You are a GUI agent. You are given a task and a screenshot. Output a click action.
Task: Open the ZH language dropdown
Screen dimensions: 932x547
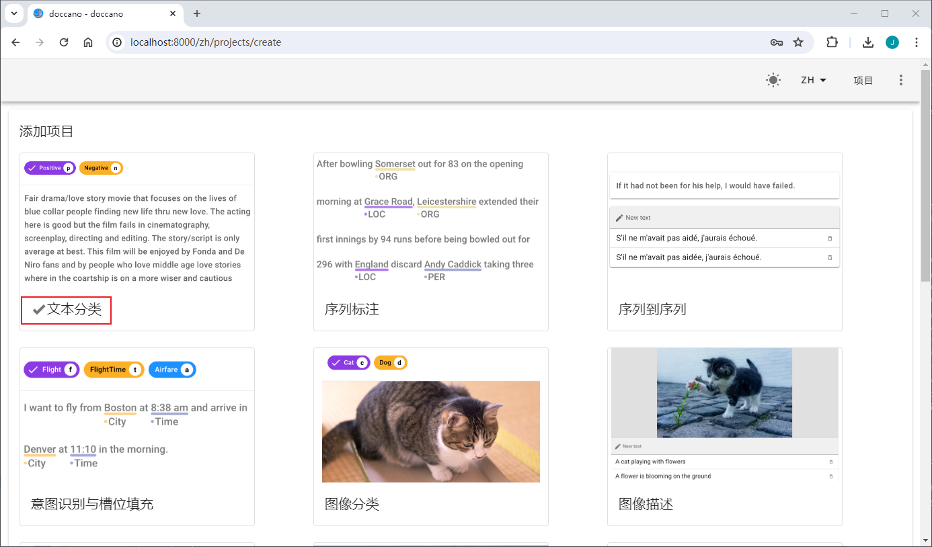tap(812, 80)
